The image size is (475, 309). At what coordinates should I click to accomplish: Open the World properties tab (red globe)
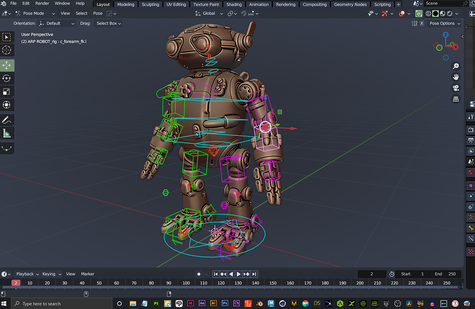coord(471,173)
